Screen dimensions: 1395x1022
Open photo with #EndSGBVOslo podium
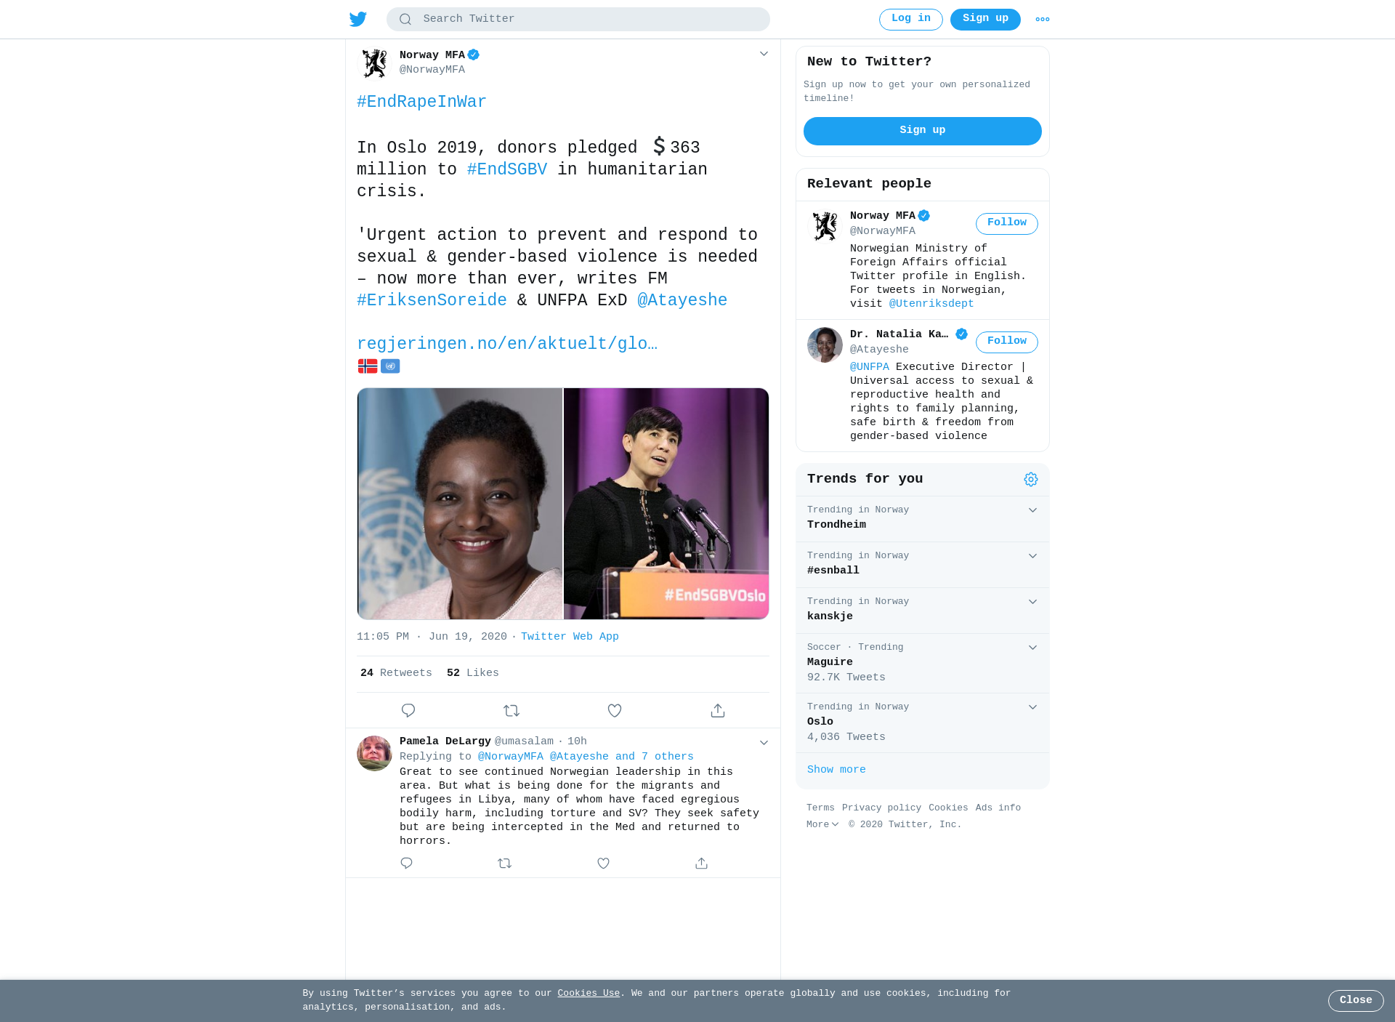pyautogui.click(x=666, y=504)
